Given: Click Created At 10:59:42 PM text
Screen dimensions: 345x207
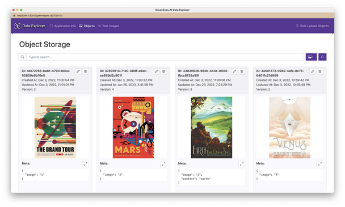Looking at the screenshot, I should tap(283, 80).
